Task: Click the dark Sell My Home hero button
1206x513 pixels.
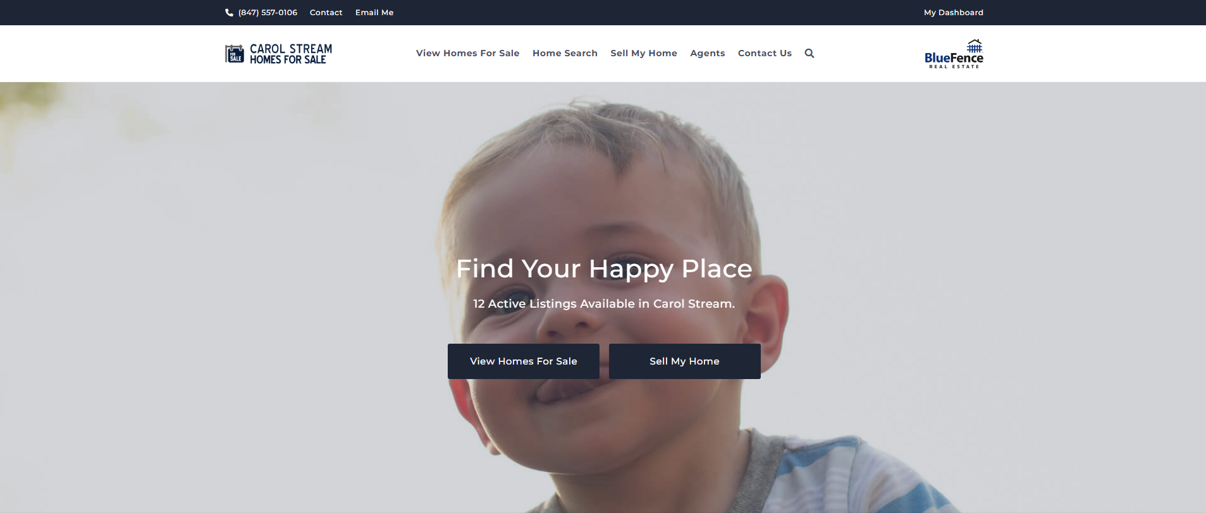Action: (684, 361)
